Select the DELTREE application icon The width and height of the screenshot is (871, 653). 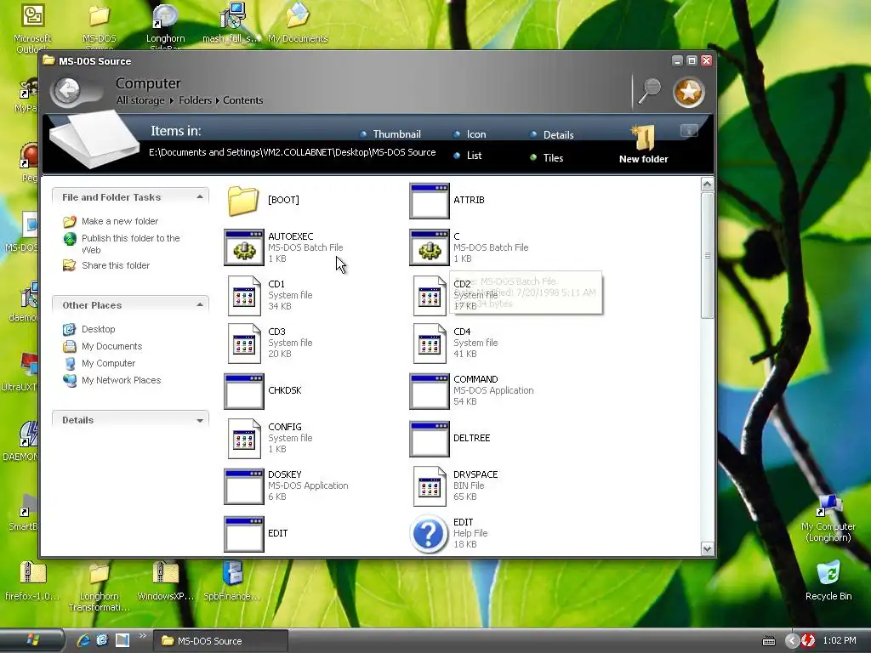pos(429,439)
